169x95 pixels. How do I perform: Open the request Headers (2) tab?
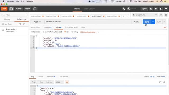[48, 27]
